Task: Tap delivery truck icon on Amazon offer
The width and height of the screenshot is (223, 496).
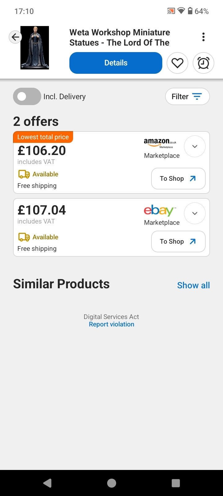Action: [24, 174]
